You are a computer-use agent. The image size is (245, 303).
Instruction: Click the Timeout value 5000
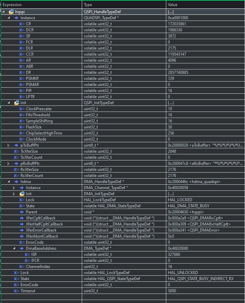click(172, 291)
